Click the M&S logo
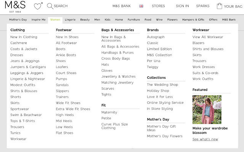 coord(16,6)
